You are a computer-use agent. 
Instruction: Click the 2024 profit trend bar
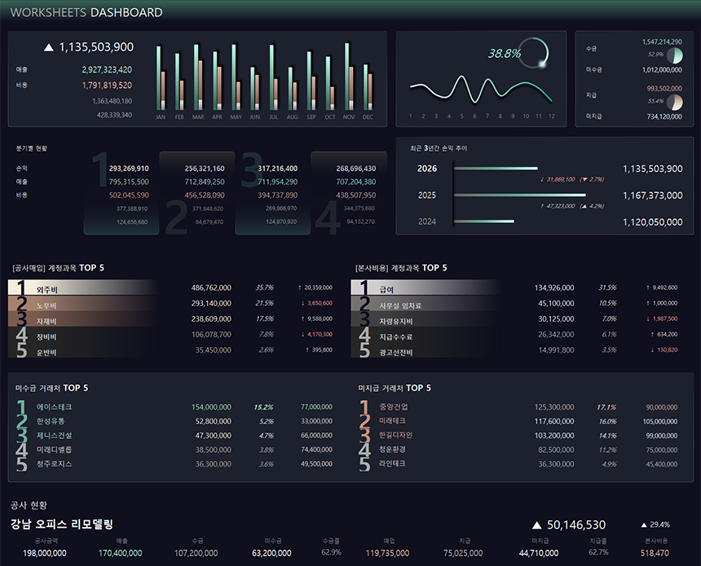[x=483, y=222]
